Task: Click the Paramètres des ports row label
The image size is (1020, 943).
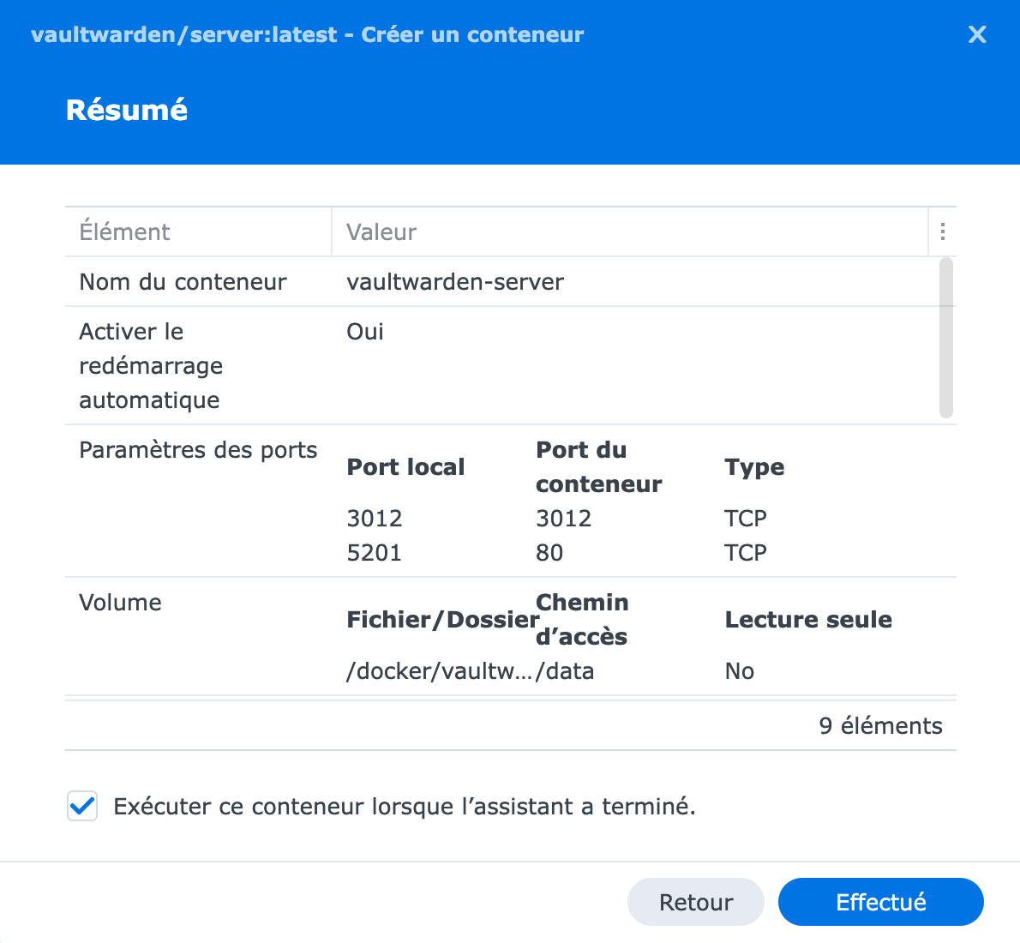Action: coord(198,450)
